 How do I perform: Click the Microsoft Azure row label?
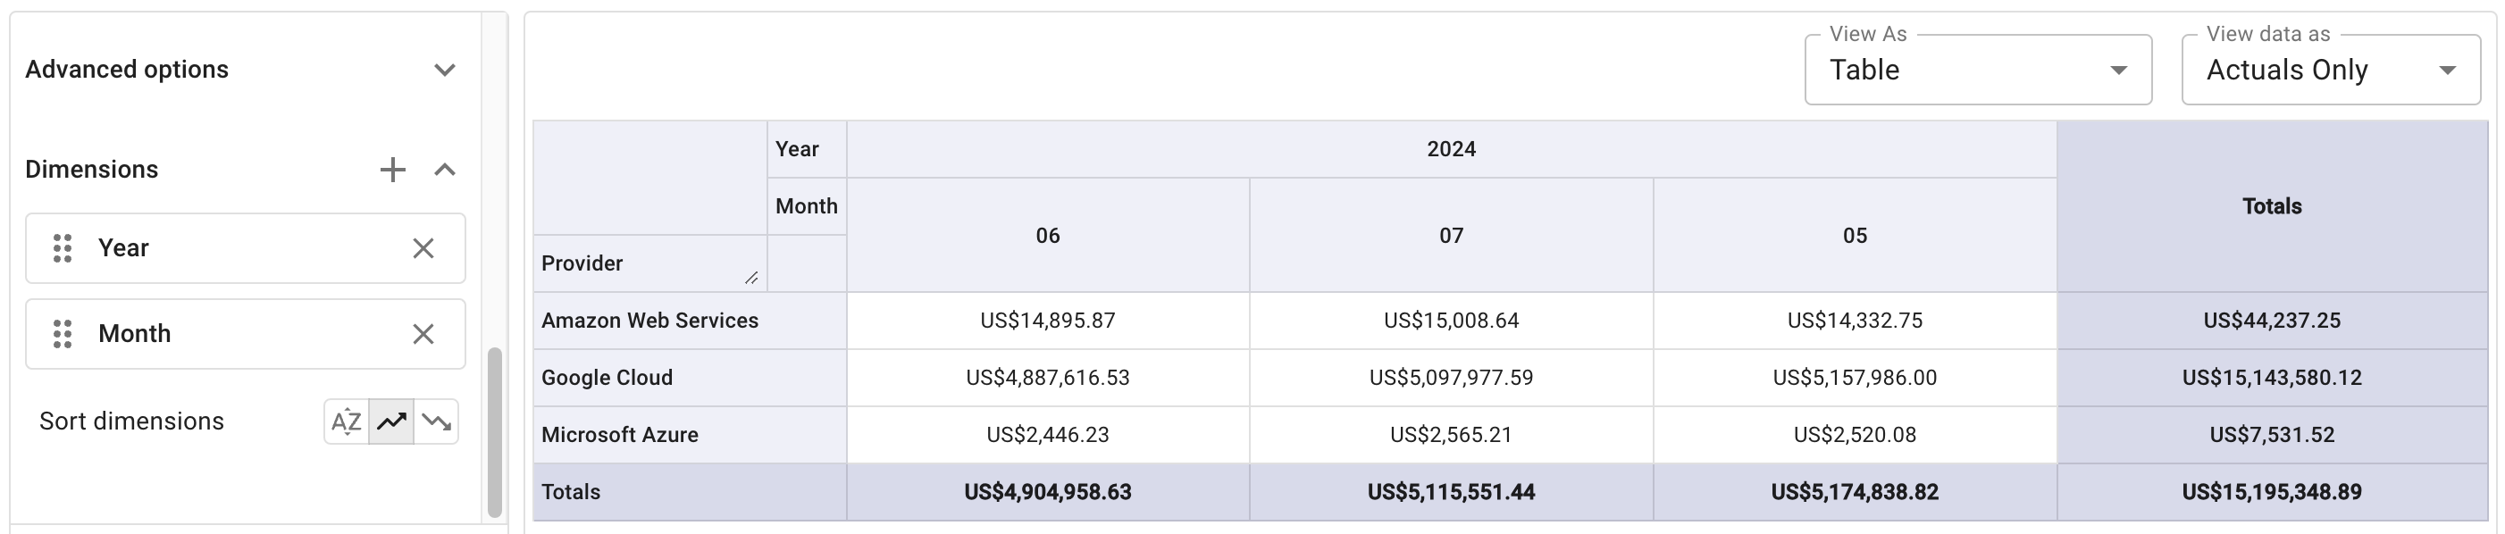click(x=619, y=435)
